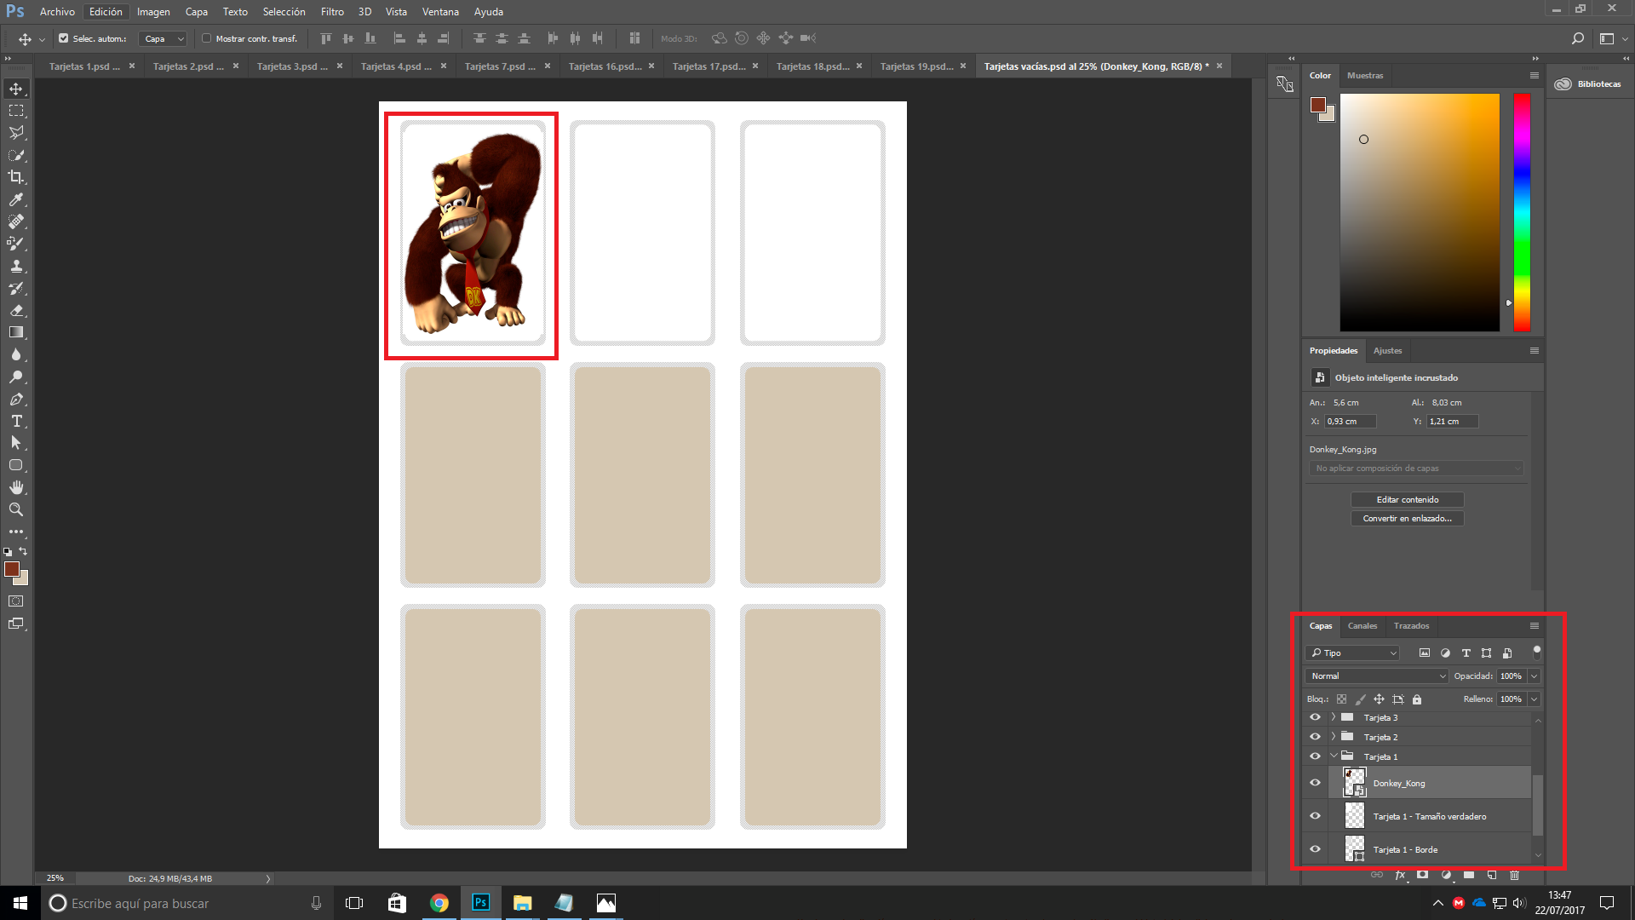The width and height of the screenshot is (1635, 920).
Task: Open the Relleno slider dropdown arrow
Action: click(x=1535, y=699)
